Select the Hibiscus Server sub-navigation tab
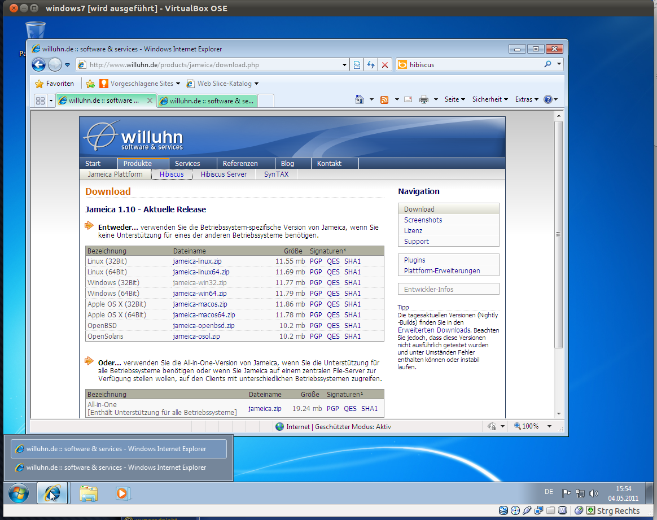The width and height of the screenshot is (657, 520). [x=224, y=174]
